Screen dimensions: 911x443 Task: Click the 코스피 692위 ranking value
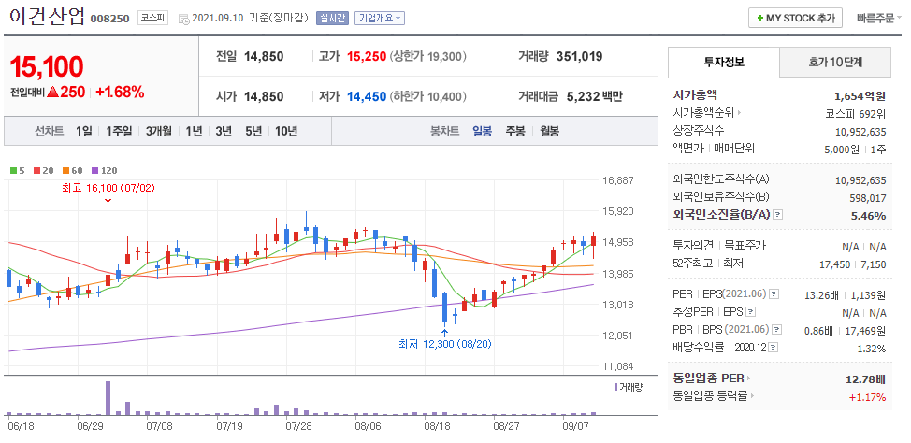tap(855, 113)
